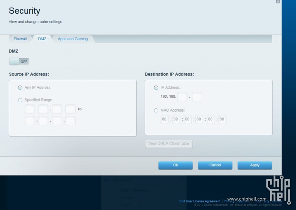Screen dimensions: 296x210
Task: Click the sixth MAC address byte field
Action: (222, 119)
